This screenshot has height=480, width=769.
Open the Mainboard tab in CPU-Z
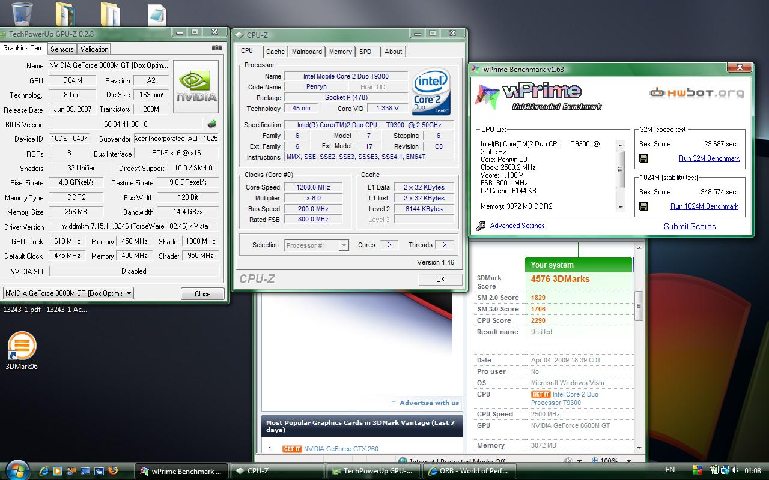(307, 52)
